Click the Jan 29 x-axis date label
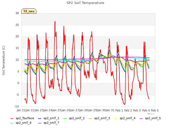 [x=92, y=110]
